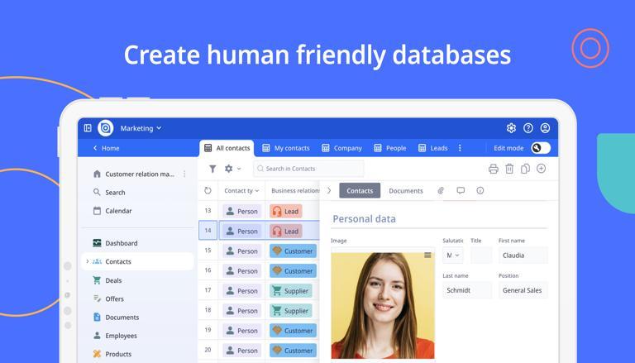Click the contact profile photo

point(383,305)
